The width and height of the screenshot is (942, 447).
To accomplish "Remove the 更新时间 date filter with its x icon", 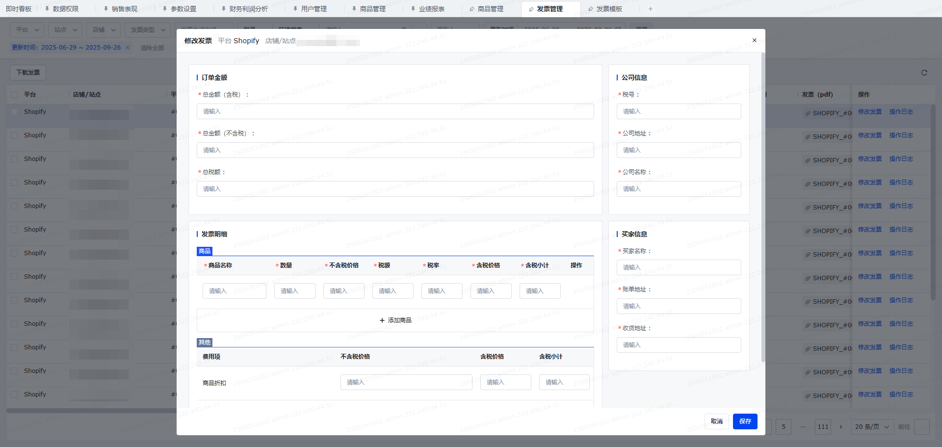I will pos(128,48).
